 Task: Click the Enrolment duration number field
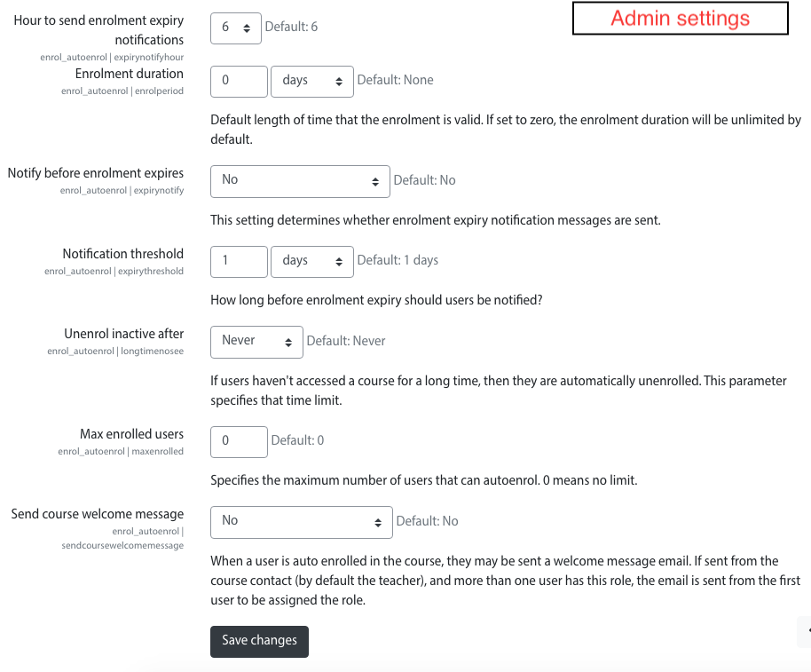(x=239, y=81)
